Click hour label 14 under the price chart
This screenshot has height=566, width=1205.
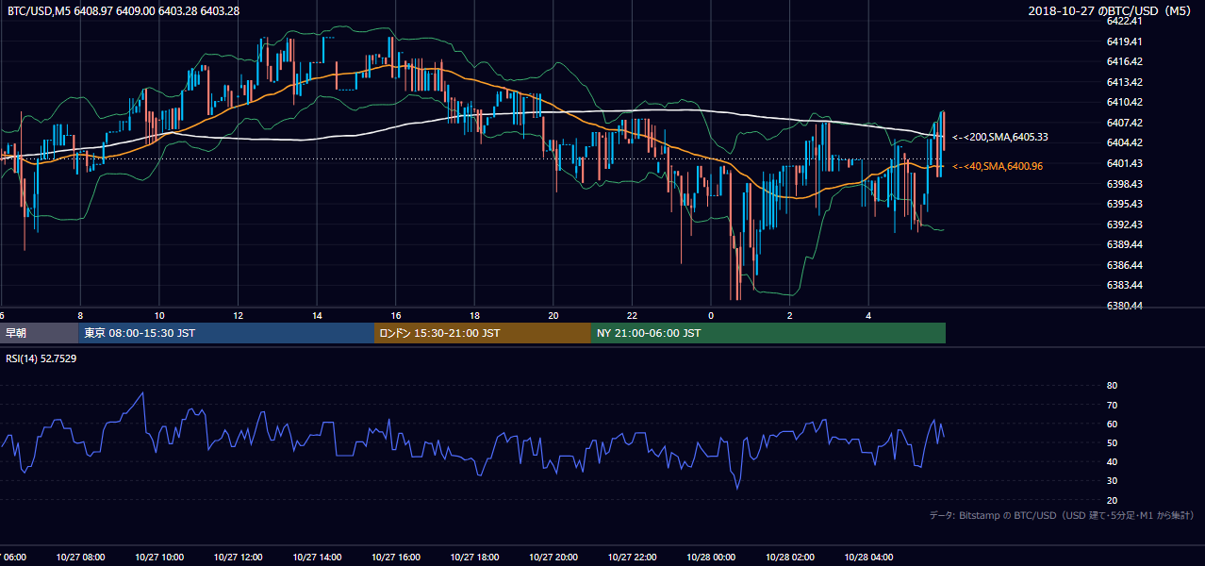[317, 315]
